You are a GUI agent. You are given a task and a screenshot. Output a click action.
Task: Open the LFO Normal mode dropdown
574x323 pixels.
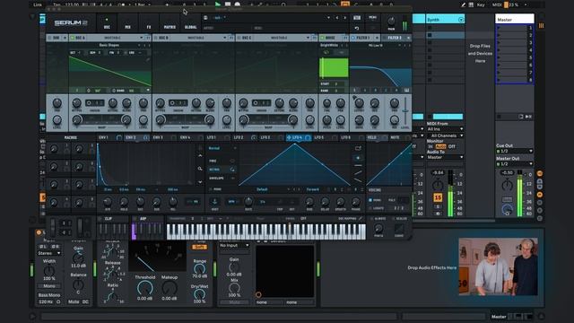pos(222,148)
